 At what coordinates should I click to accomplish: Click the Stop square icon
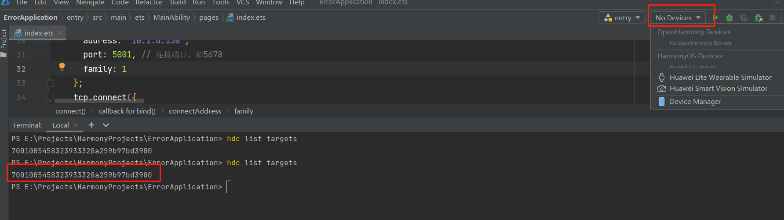click(x=773, y=18)
